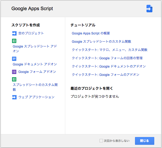This screenshot has width=162, height=148.
Task: Start a ウェブ アプリケーション script
Action: click(x=36, y=97)
